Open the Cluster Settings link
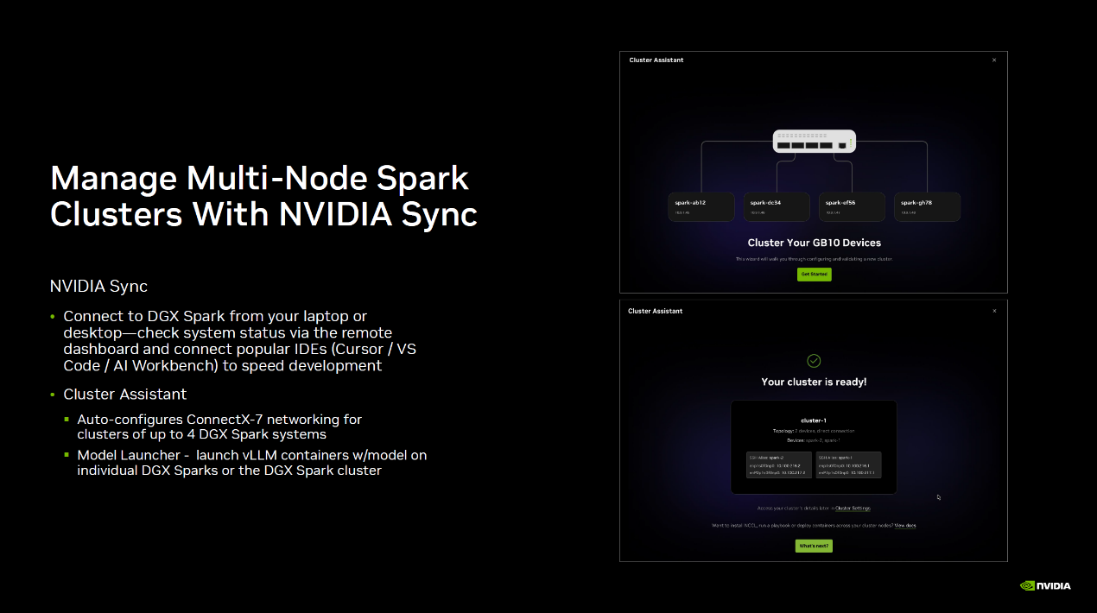Screen dimensions: 1097x613 [853, 509]
